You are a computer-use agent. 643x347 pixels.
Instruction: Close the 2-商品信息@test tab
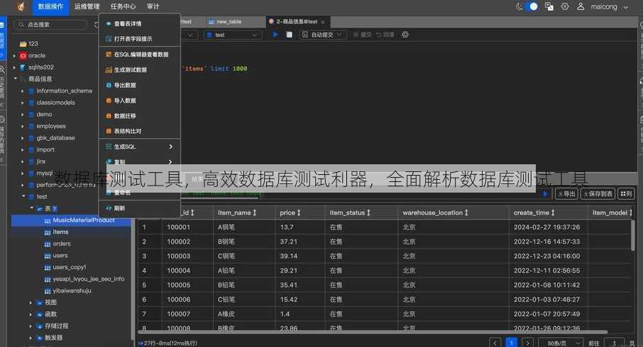pyautogui.click(x=323, y=22)
